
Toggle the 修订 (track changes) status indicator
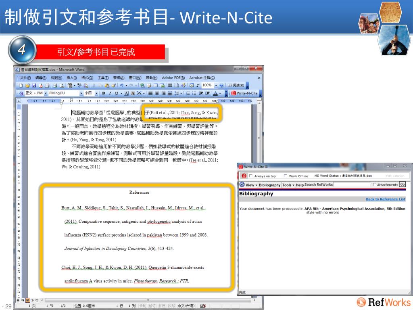pos(152,306)
